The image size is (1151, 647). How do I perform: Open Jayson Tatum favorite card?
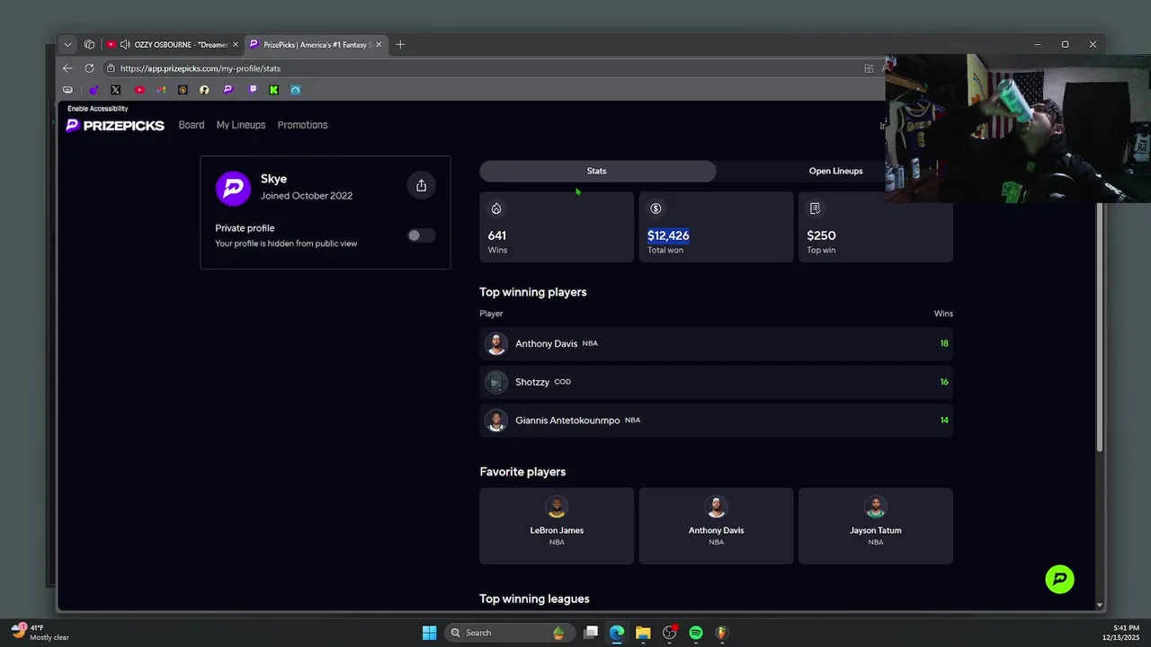click(875, 526)
